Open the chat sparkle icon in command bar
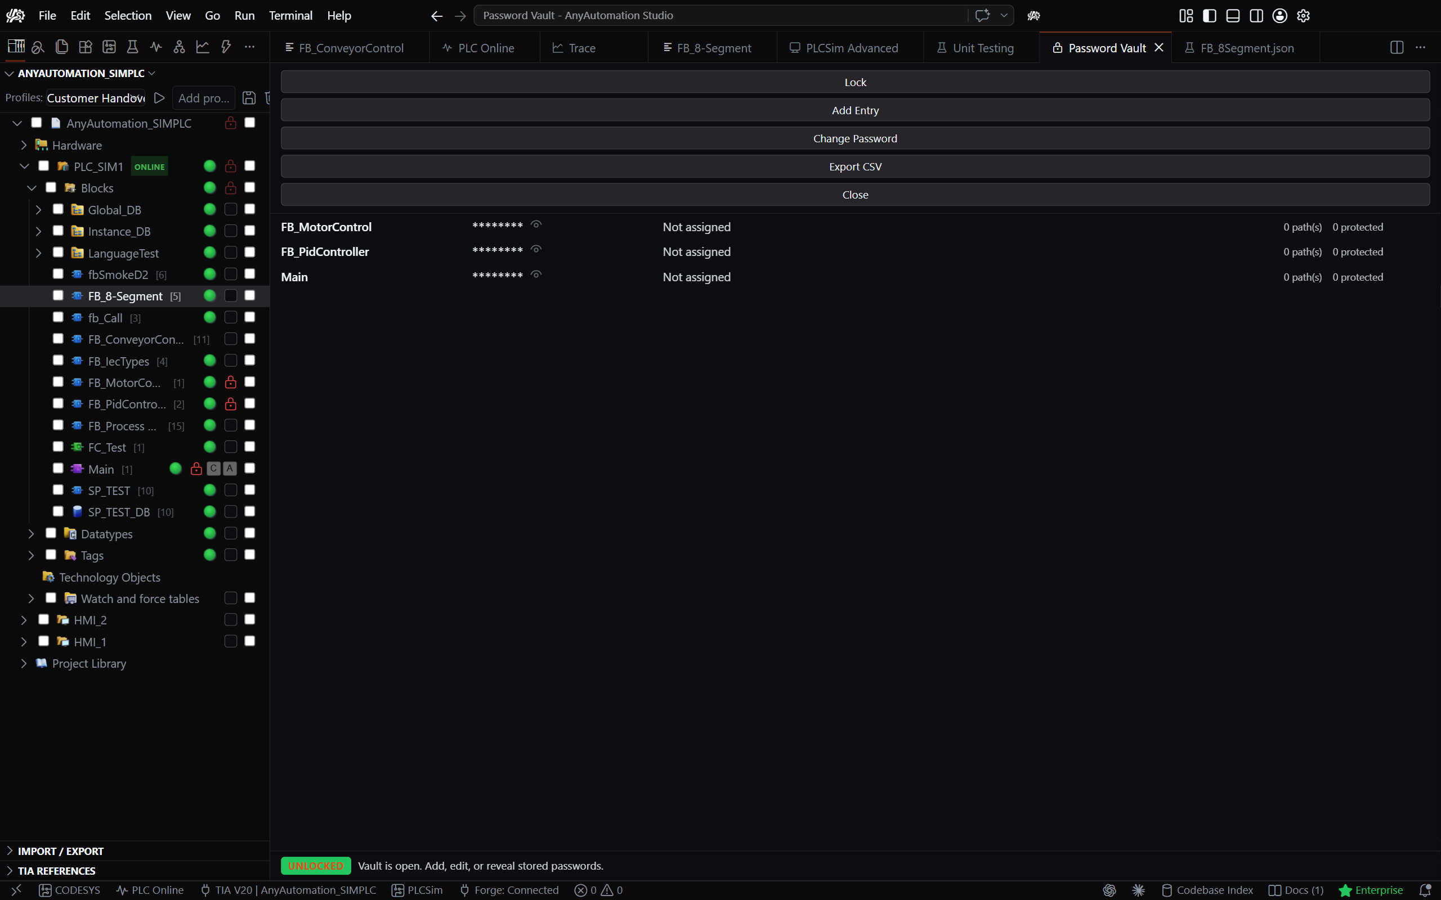This screenshot has height=900, width=1441. (982, 16)
